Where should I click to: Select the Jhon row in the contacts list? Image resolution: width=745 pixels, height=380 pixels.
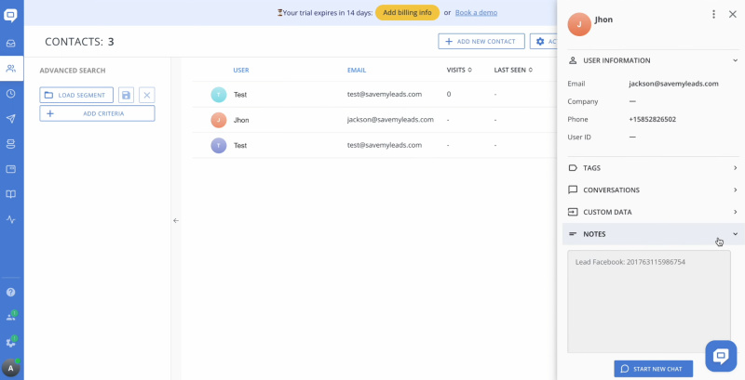[374, 120]
